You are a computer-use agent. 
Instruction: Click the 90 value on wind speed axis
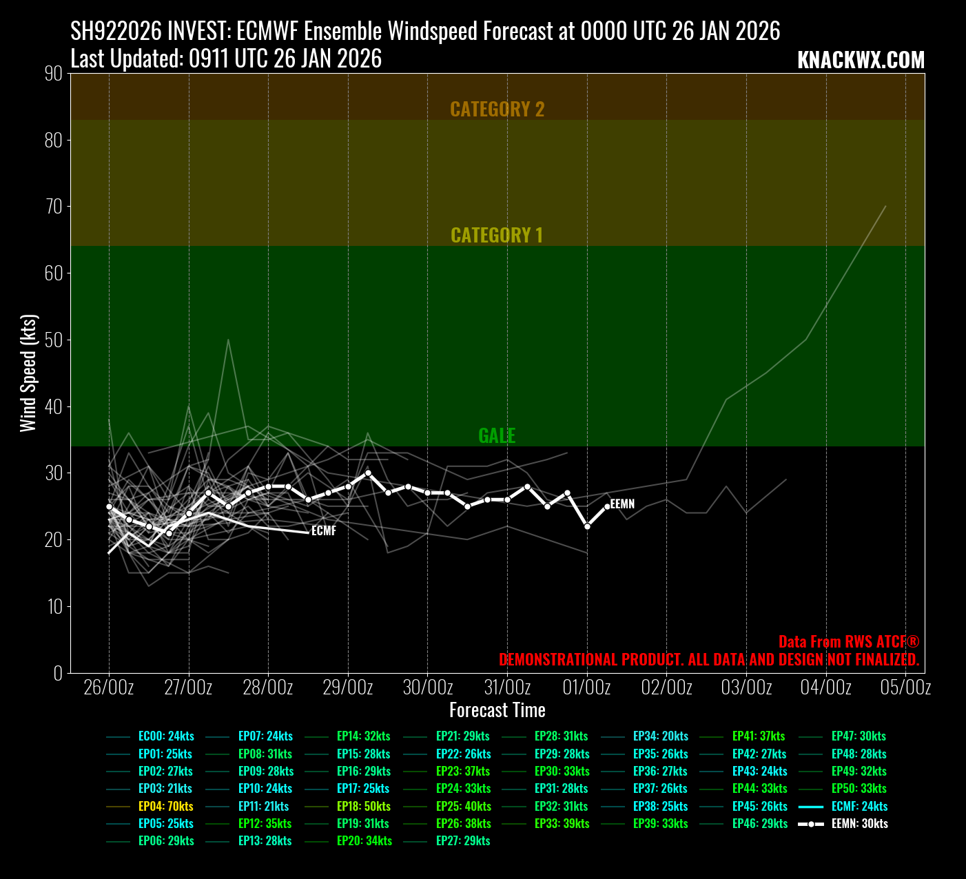[54, 74]
